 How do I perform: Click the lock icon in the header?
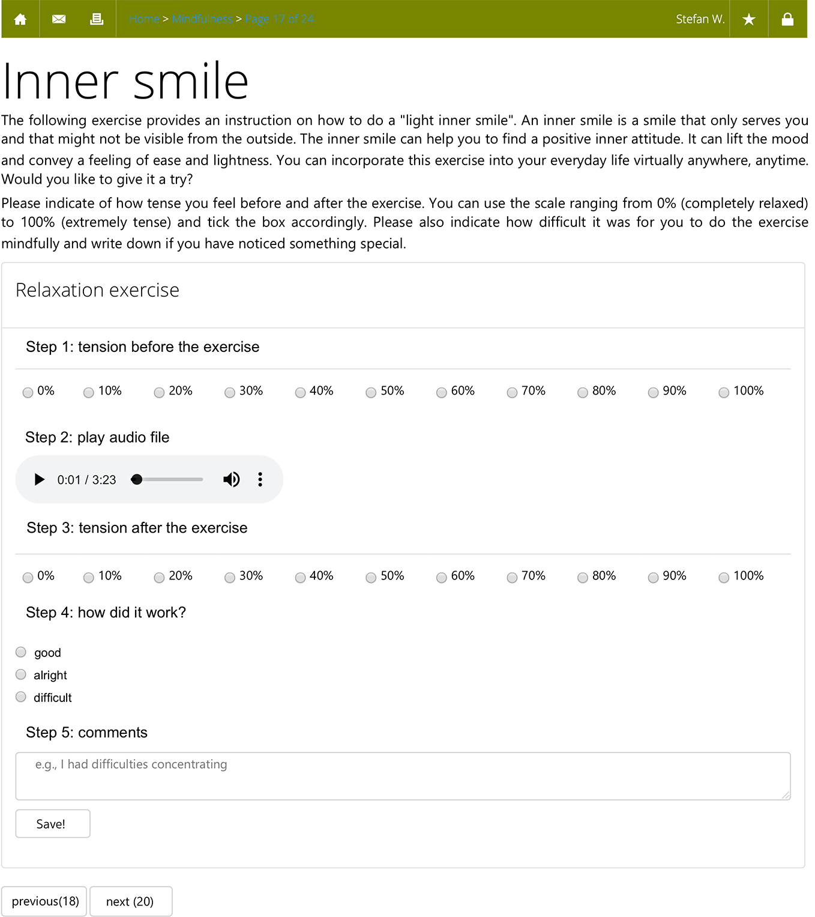click(x=787, y=19)
